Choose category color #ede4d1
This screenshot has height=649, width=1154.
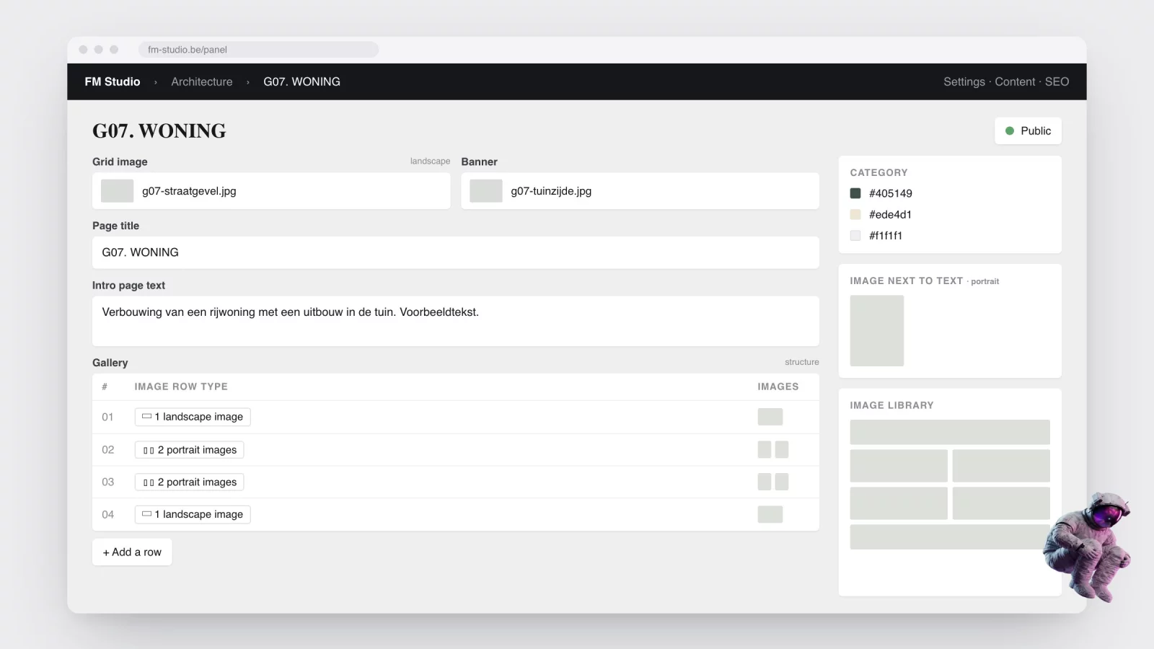click(881, 214)
